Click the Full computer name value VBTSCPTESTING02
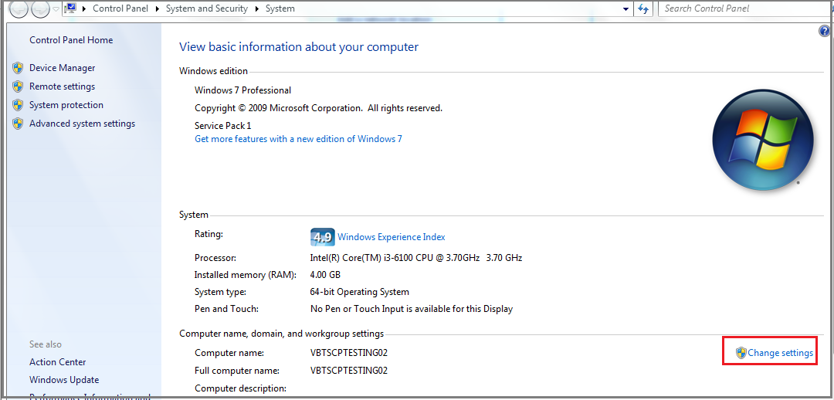The height and width of the screenshot is (400, 834). [349, 371]
